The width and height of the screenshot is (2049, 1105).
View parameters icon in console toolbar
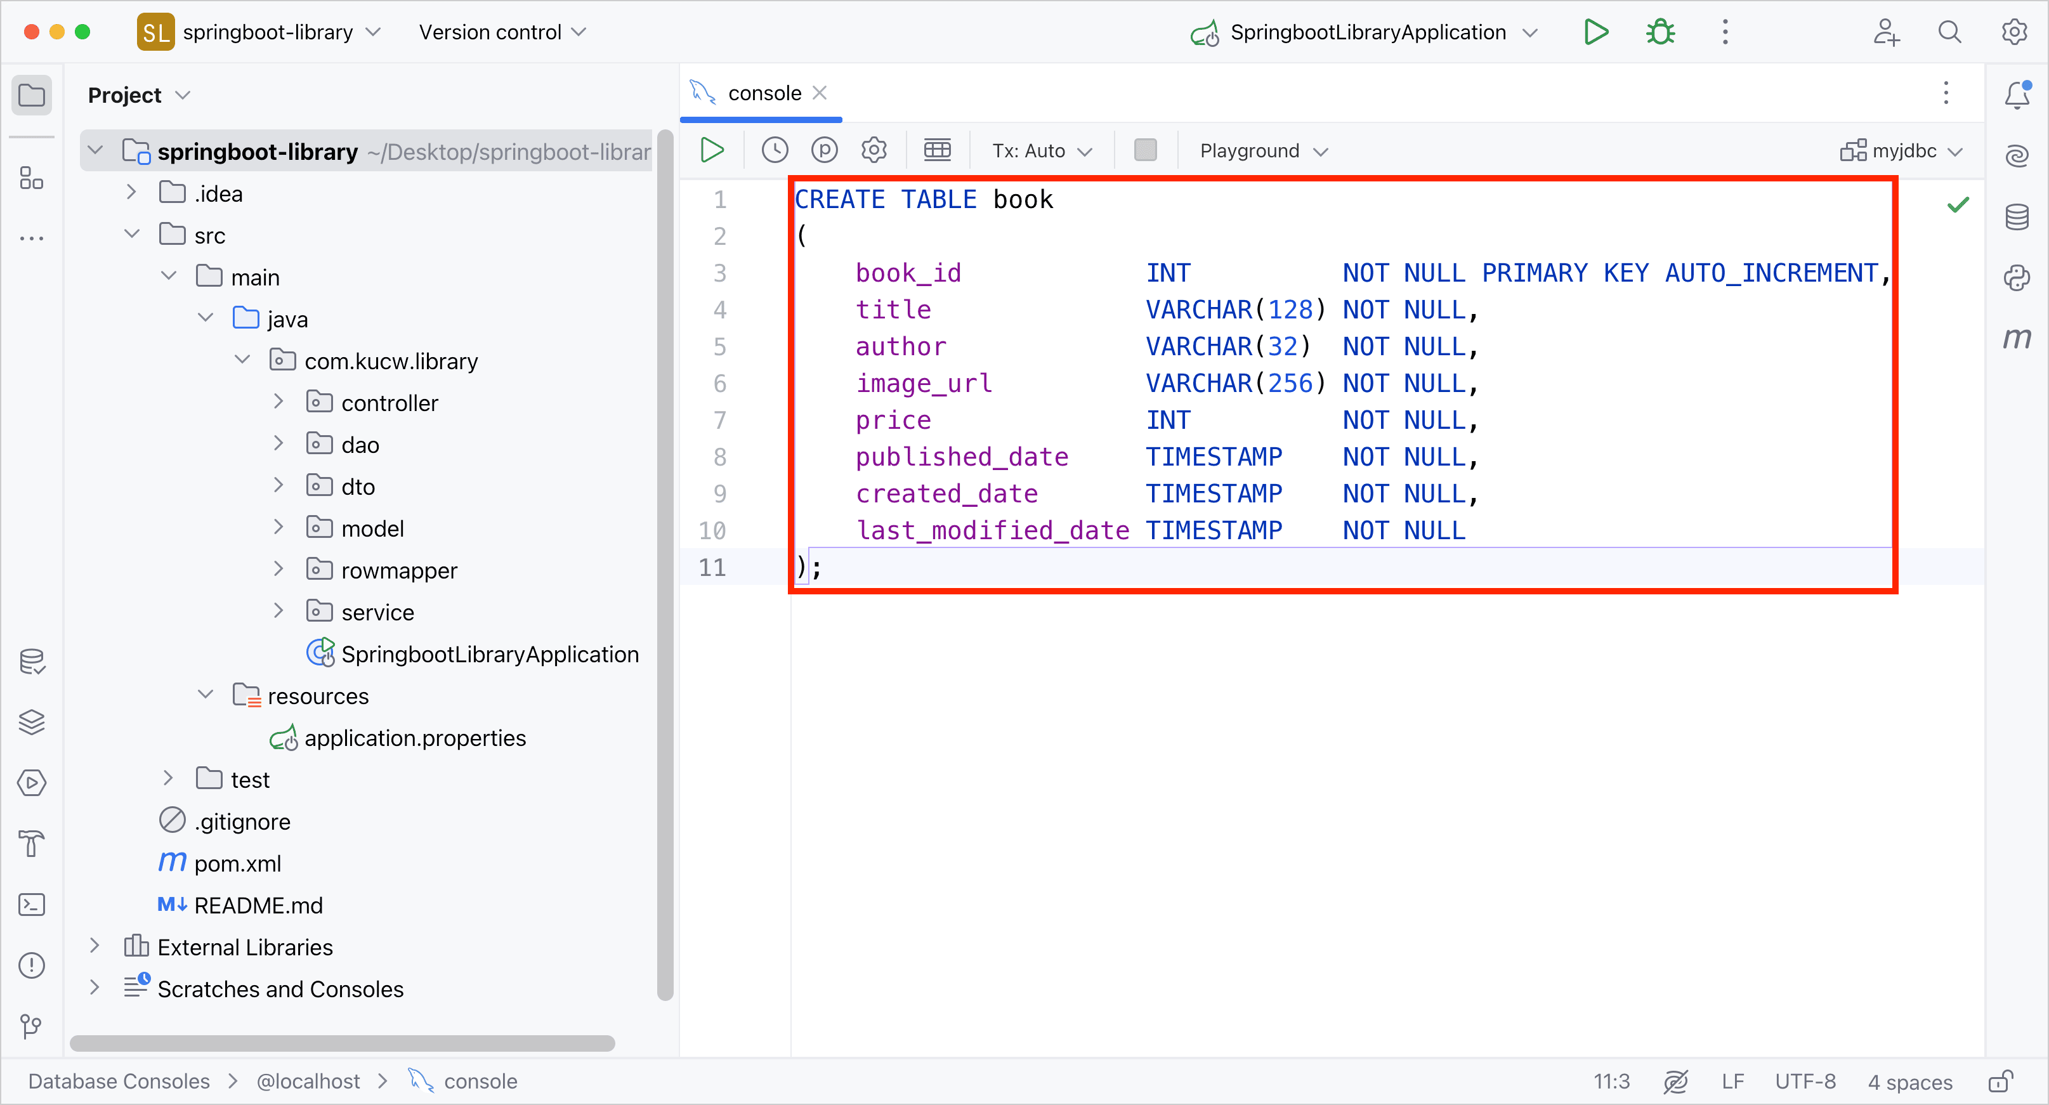pos(824,150)
